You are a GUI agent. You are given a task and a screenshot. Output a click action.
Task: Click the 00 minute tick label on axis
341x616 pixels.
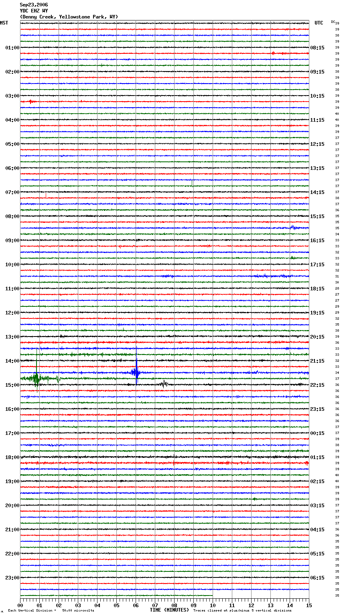(20, 605)
